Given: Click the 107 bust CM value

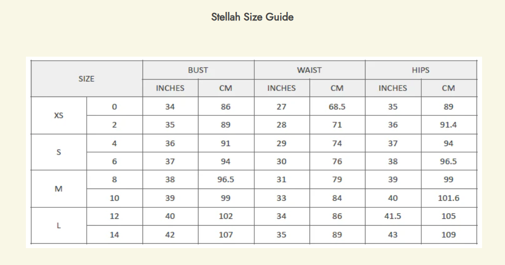Looking at the screenshot, I should pos(226,235).
